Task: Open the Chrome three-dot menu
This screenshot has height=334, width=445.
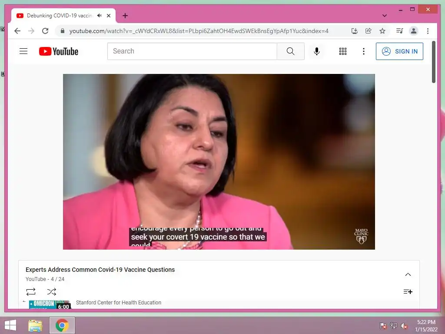Action: click(x=428, y=31)
